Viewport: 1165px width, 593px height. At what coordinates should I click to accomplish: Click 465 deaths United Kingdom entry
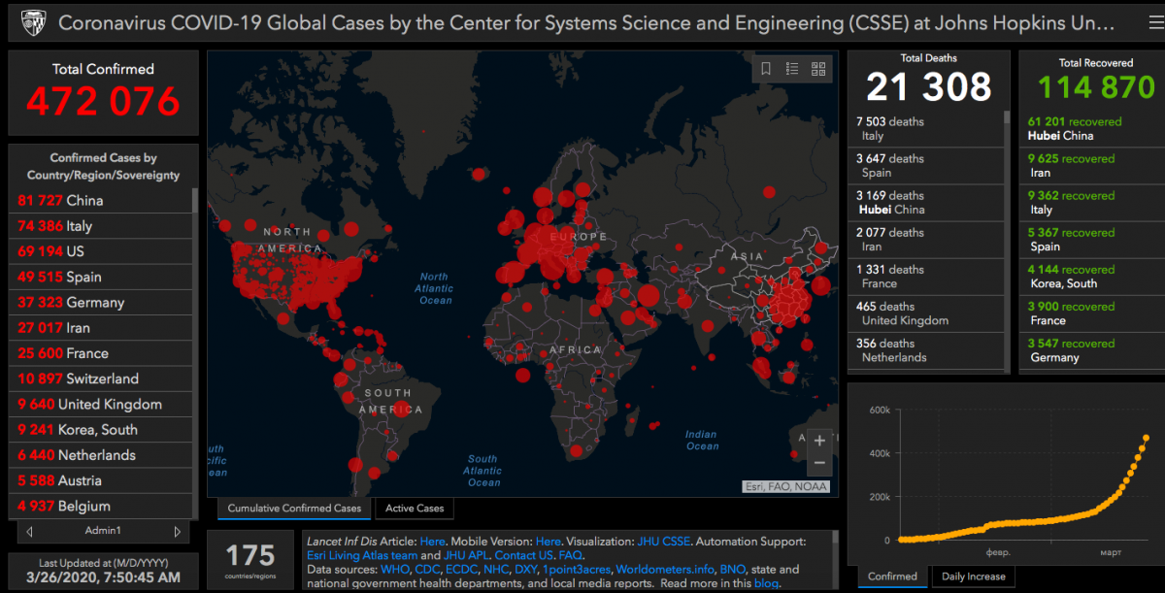[927, 313]
